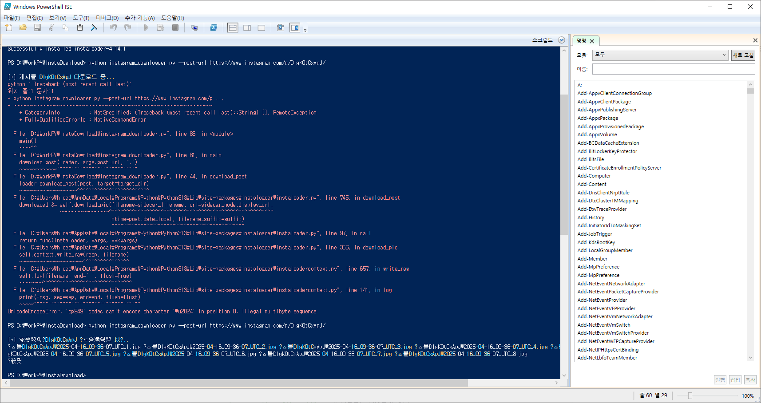Viewport: 761px width, 403px height.
Task: Click the 삽입 insert button
Action: 735,379
